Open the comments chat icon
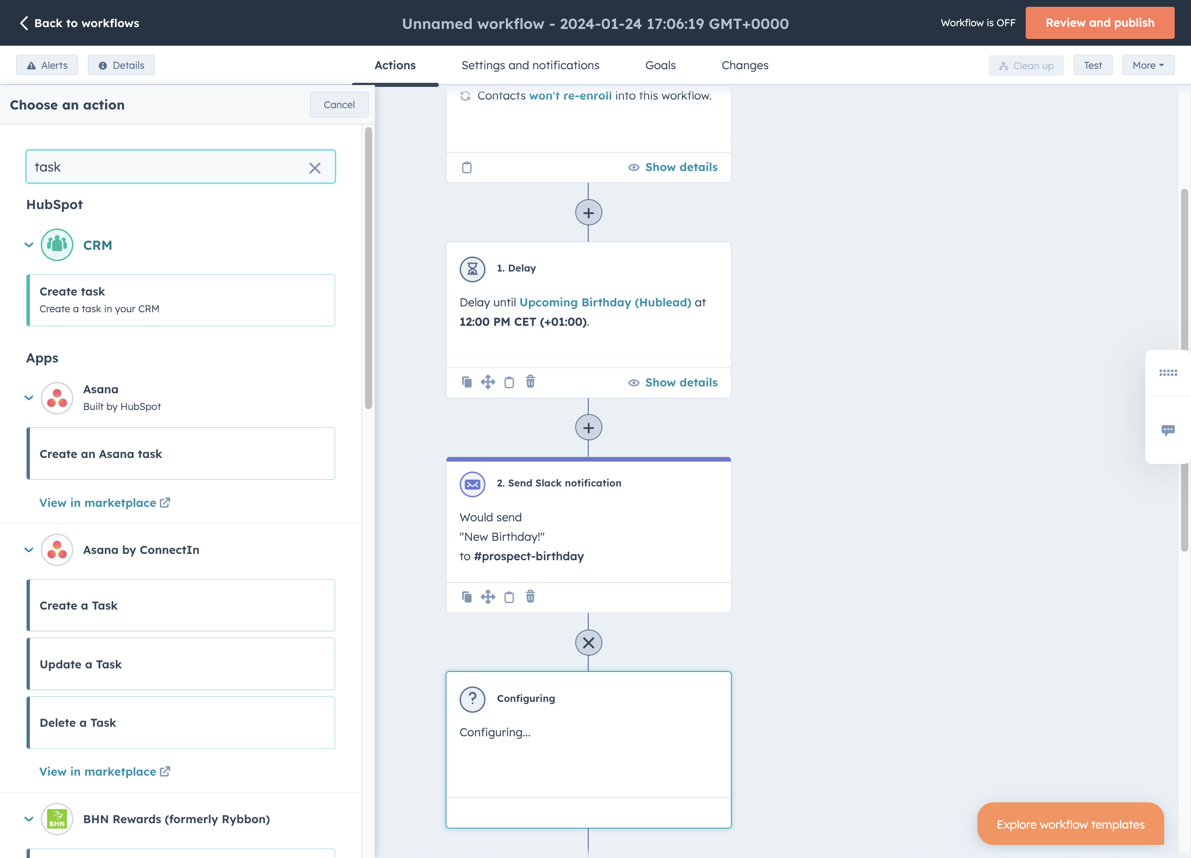The height and width of the screenshot is (858, 1191). [x=1168, y=430]
